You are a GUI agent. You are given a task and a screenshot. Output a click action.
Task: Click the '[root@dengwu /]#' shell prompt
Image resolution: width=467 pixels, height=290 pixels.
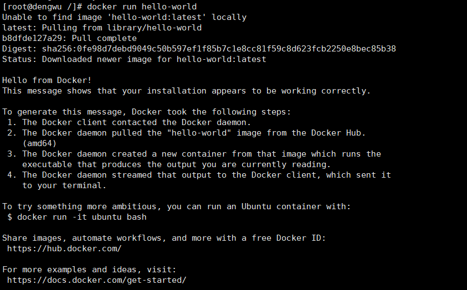coord(42,7)
